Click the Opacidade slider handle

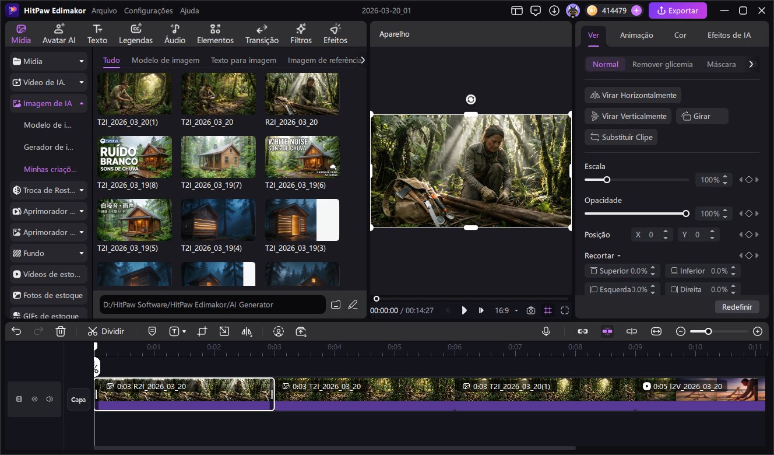686,213
